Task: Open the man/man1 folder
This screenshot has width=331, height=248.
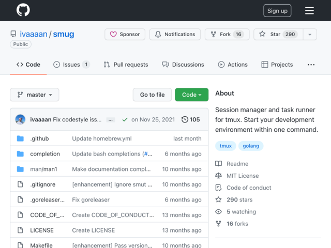Action: point(43,169)
